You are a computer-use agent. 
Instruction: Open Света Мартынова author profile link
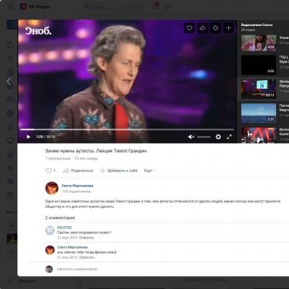[x=77, y=186]
